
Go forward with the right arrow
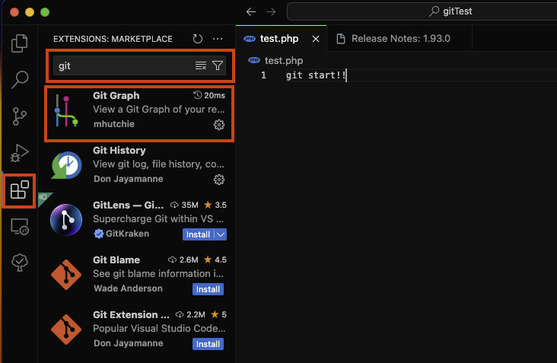click(x=271, y=11)
